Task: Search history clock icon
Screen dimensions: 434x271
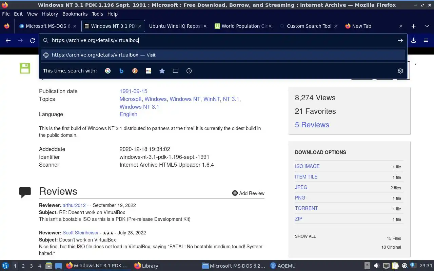Action: pyautogui.click(x=189, y=71)
